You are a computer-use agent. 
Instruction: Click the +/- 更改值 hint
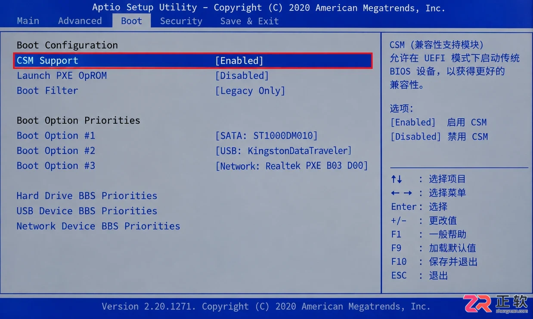(x=424, y=221)
